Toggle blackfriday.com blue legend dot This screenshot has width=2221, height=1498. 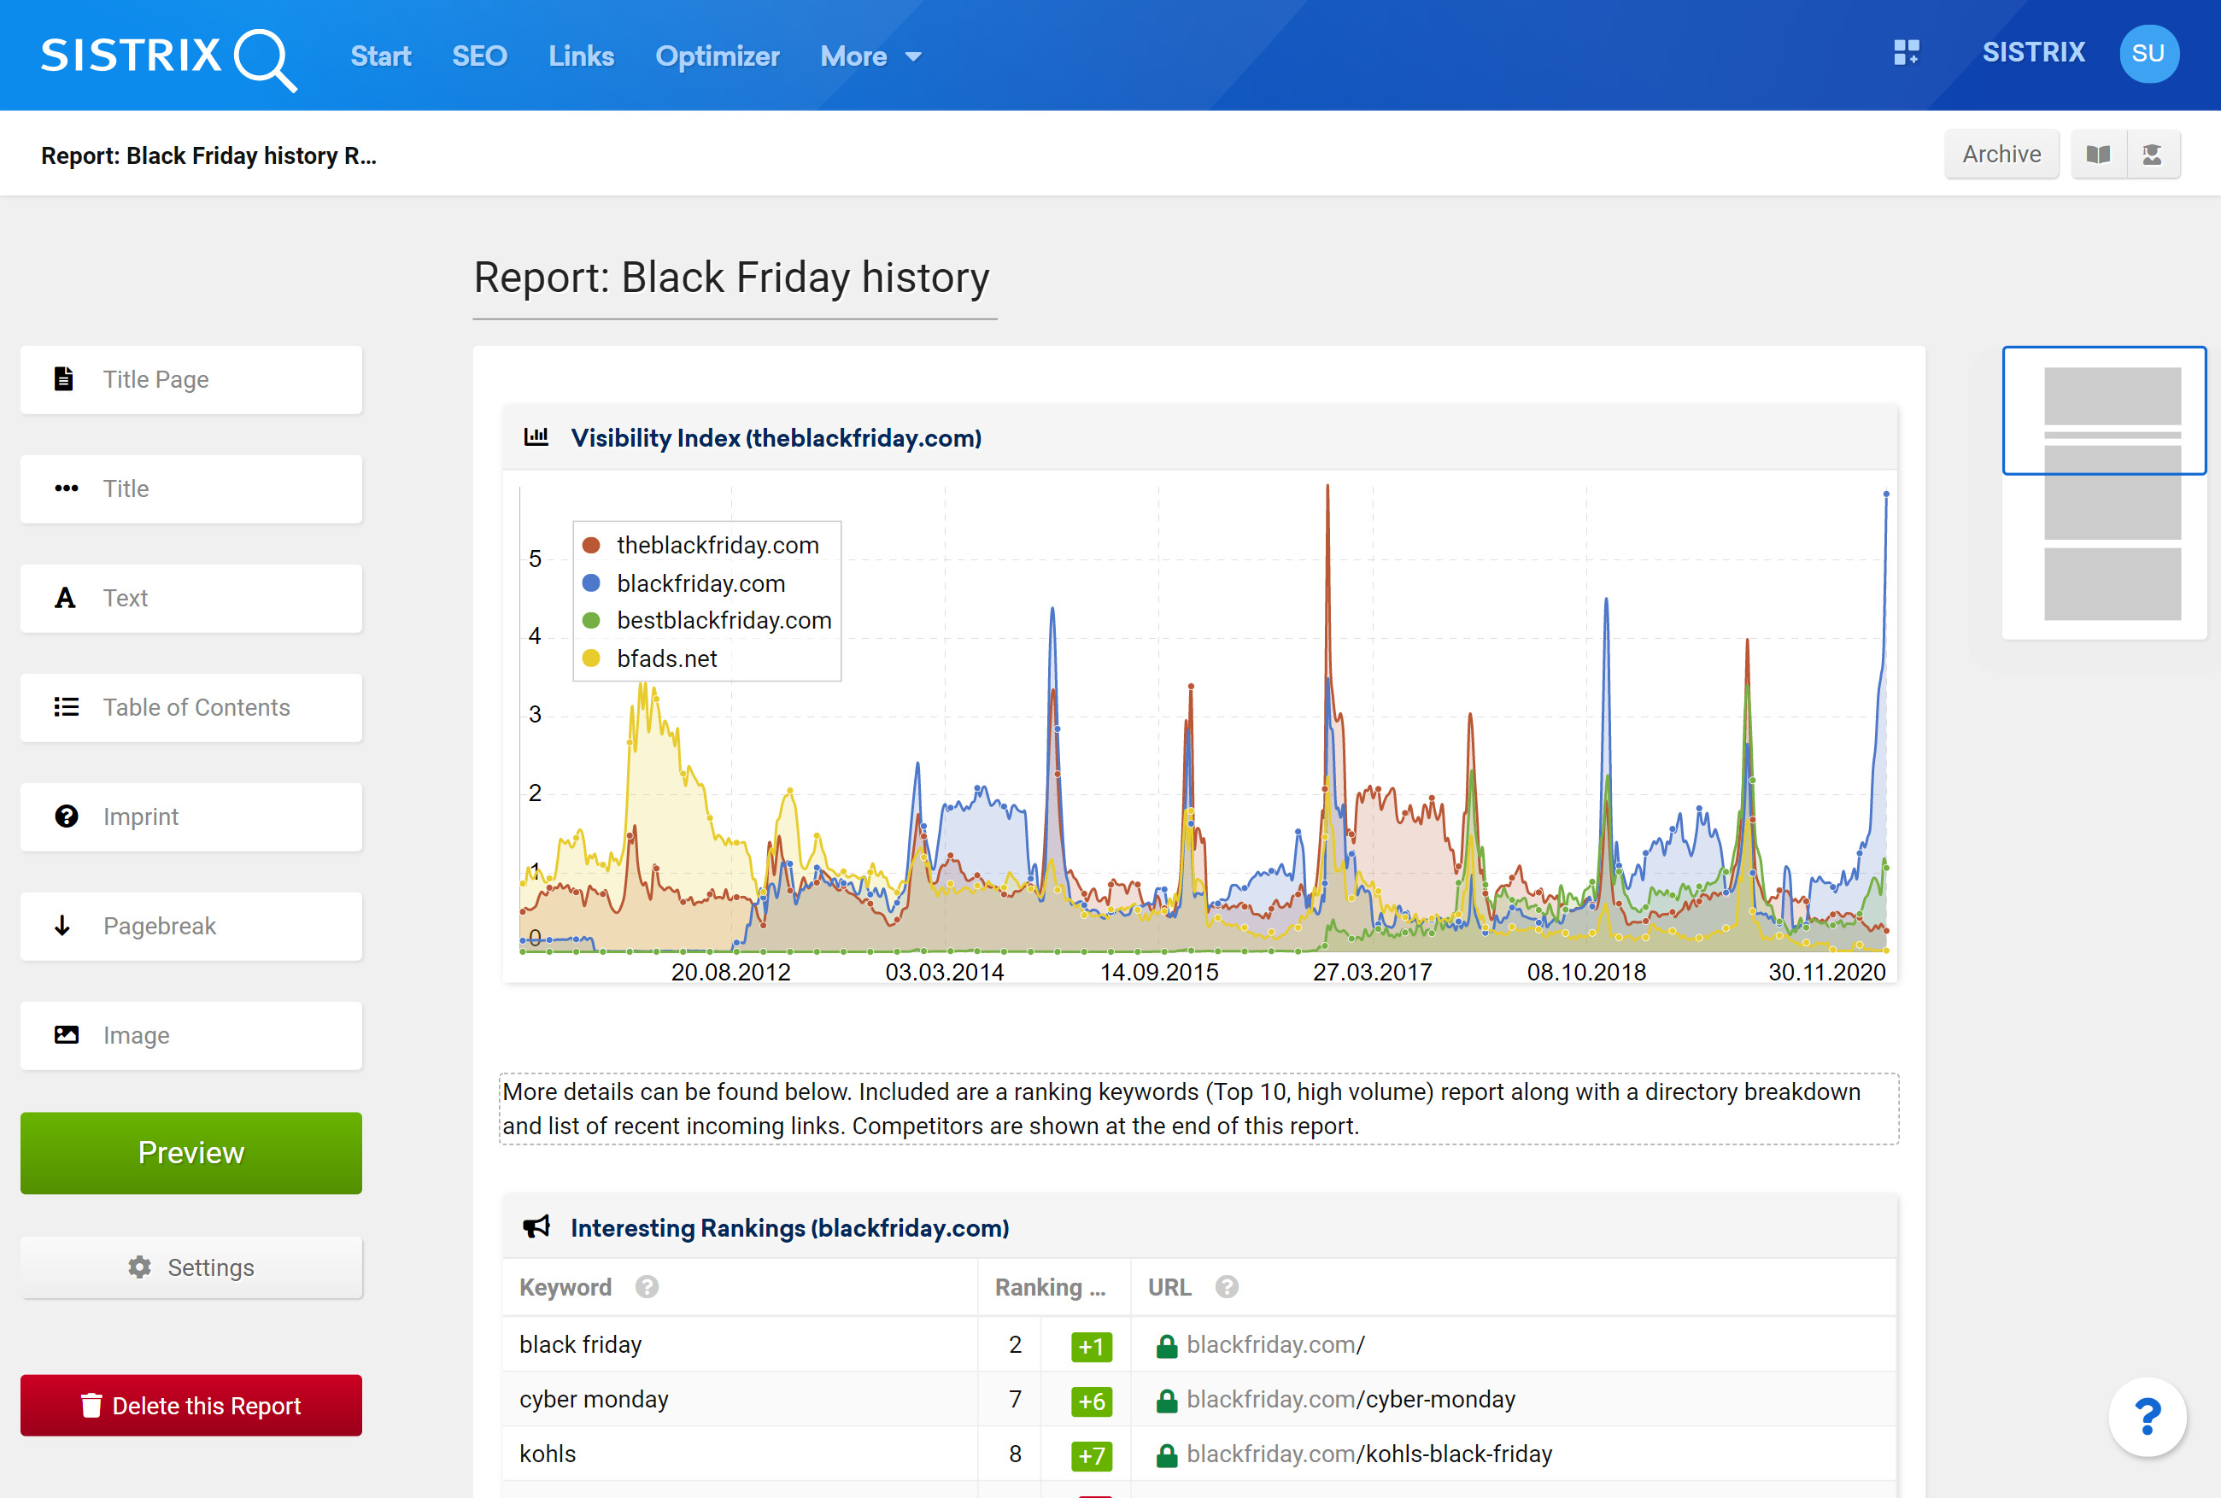pos(591,582)
